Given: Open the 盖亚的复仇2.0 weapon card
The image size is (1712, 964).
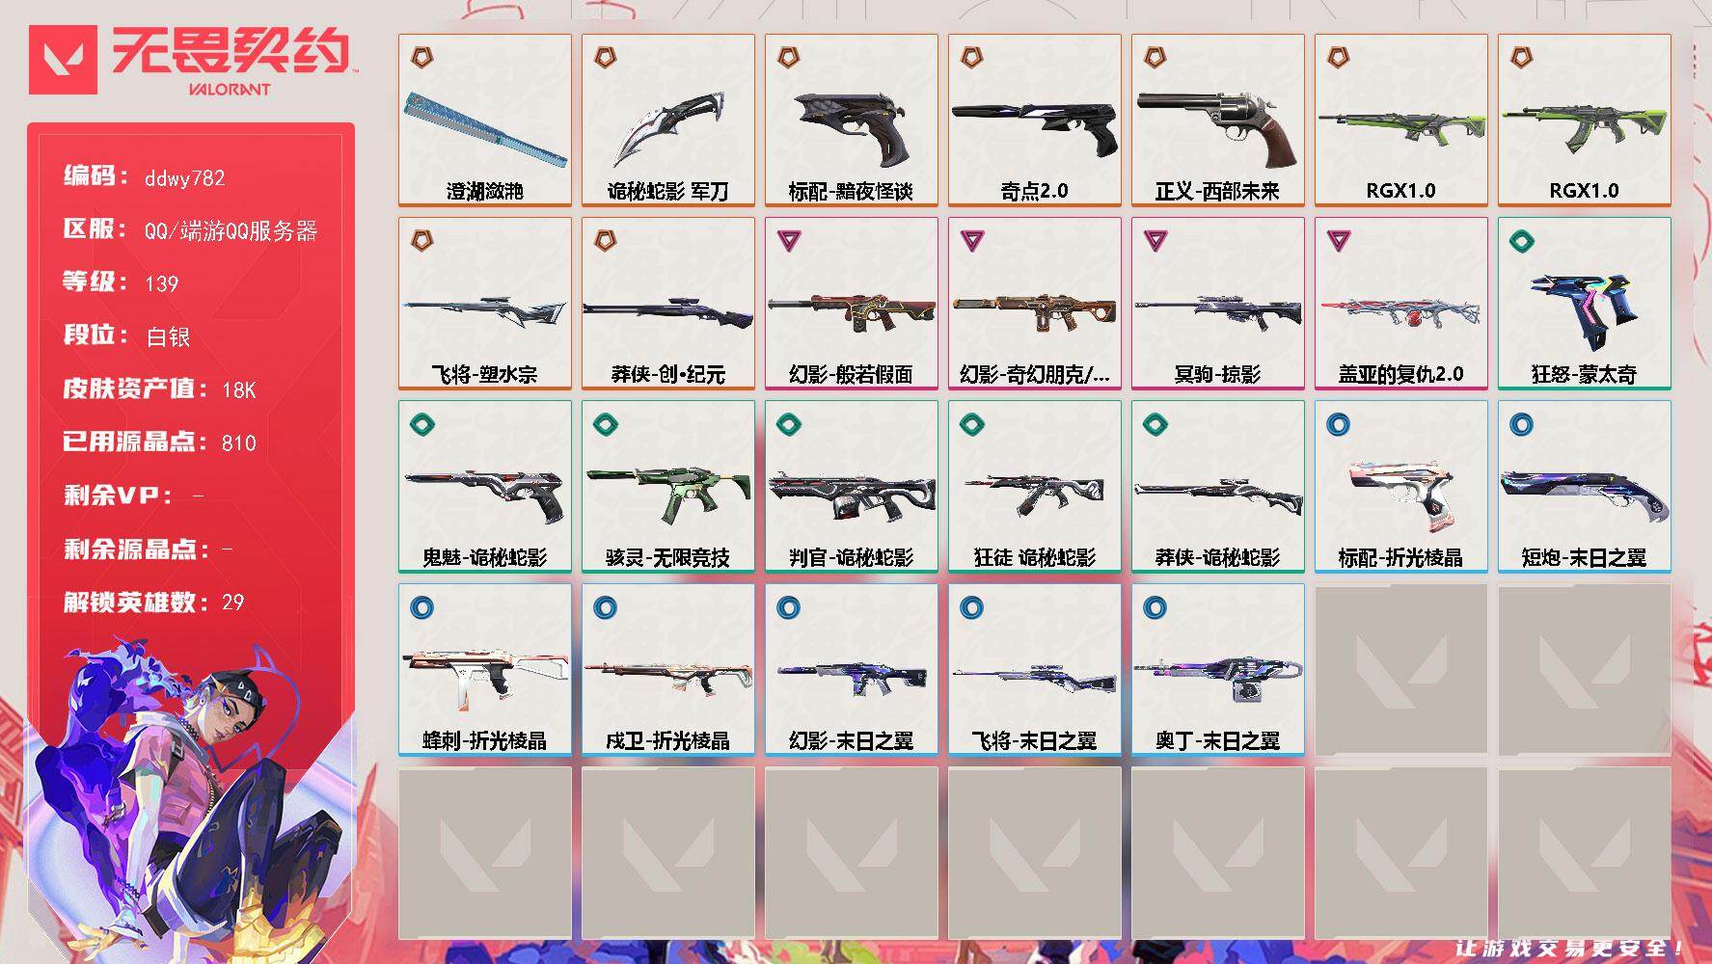Looking at the screenshot, I should coord(1401,304).
